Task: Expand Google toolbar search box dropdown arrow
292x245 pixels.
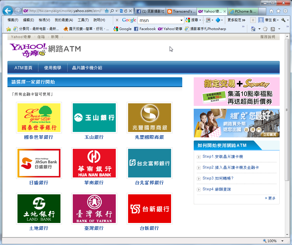Action: [x=181, y=20]
